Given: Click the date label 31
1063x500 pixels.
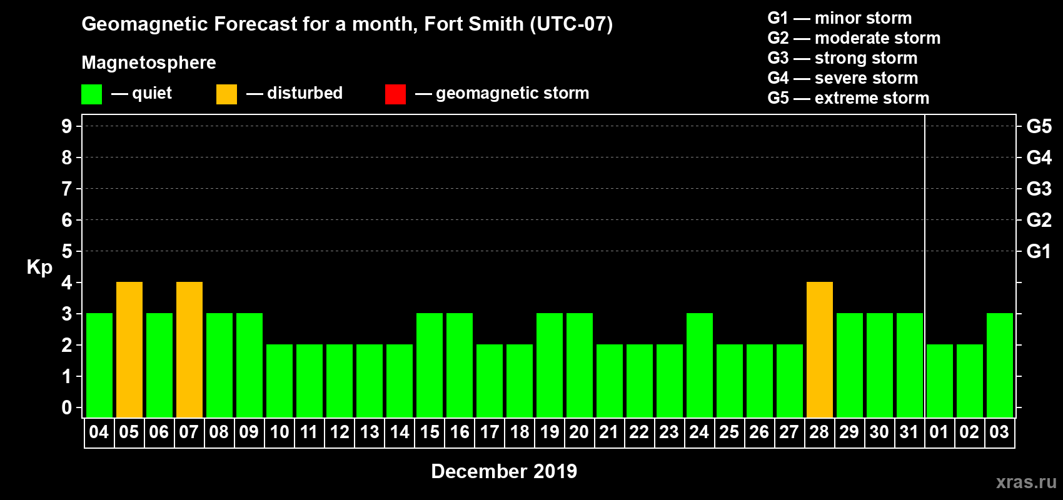Looking at the screenshot, I should (909, 432).
